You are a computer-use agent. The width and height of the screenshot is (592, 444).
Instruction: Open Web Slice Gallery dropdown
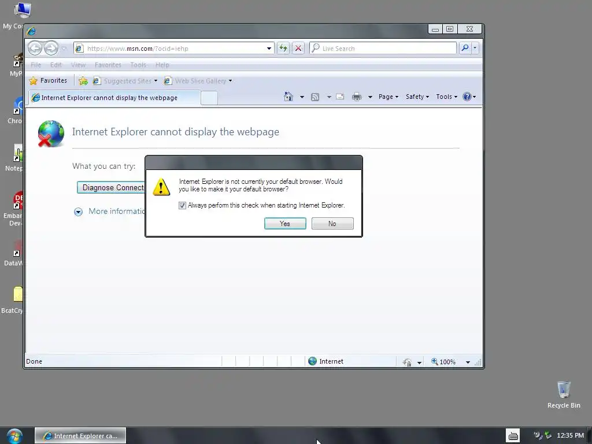198,81
